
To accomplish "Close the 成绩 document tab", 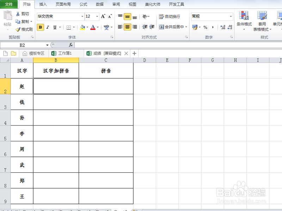I will tap(126, 53).
